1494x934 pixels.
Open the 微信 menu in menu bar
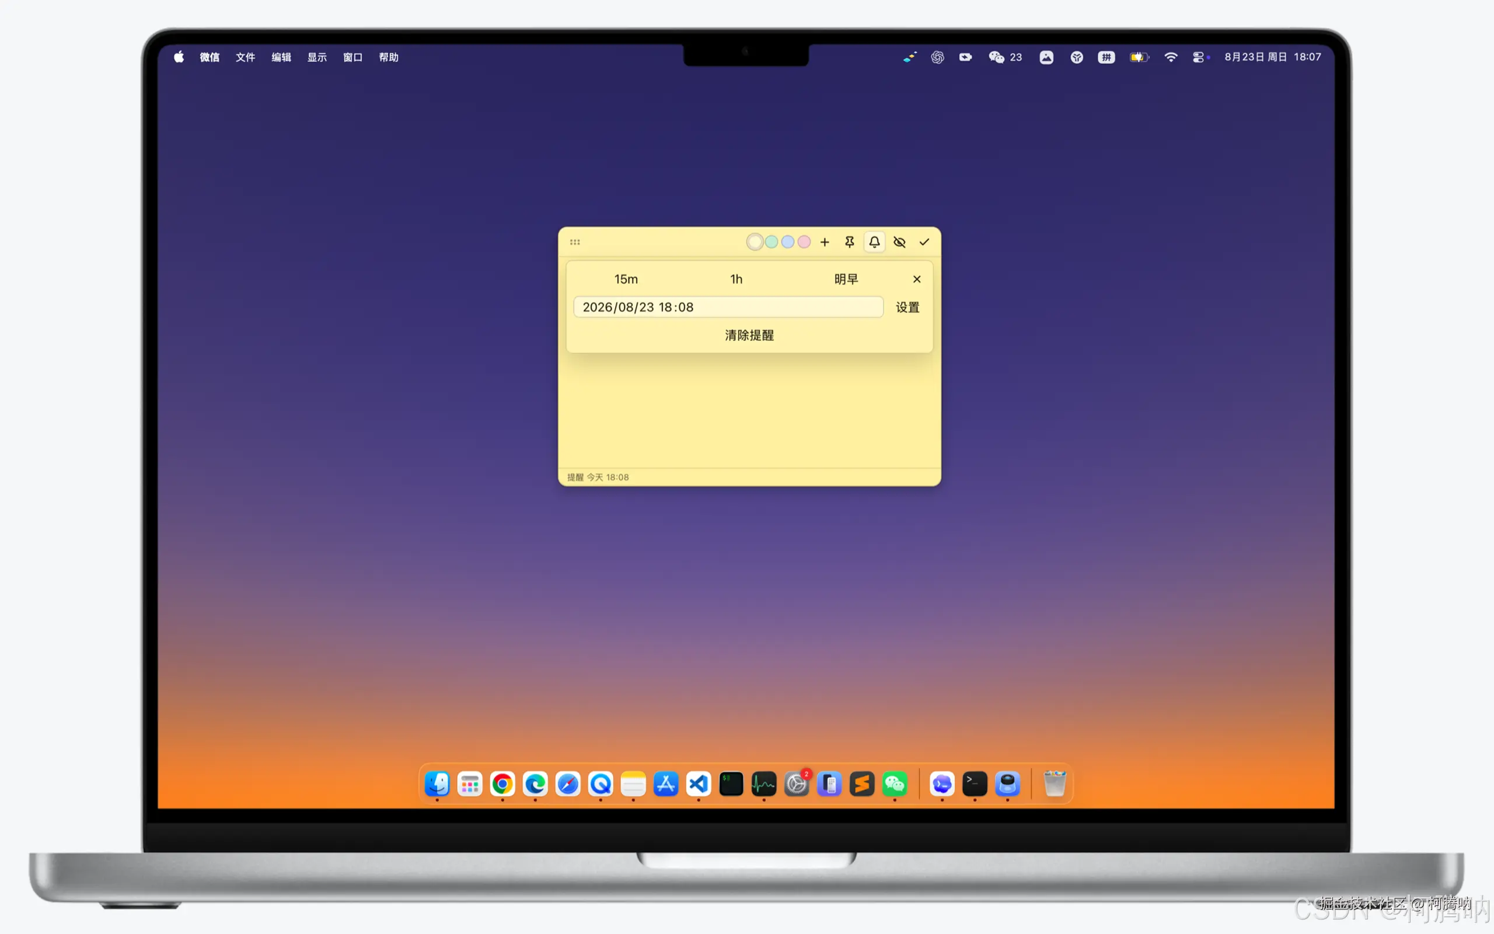point(210,57)
